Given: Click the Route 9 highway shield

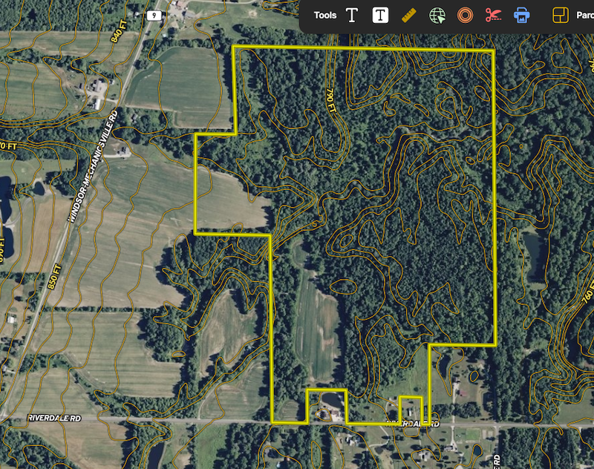Looking at the screenshot, I should coord(154,15).
